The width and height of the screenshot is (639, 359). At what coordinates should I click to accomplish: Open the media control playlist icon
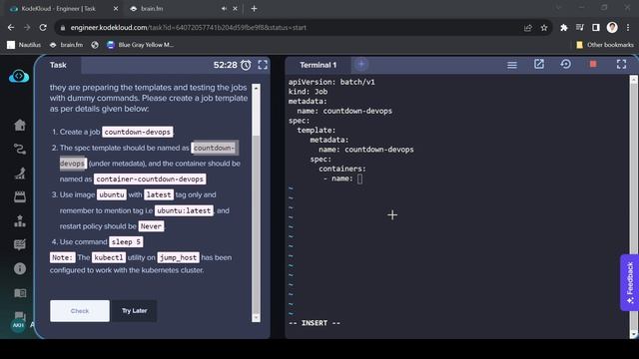click(x=579, y=27)
